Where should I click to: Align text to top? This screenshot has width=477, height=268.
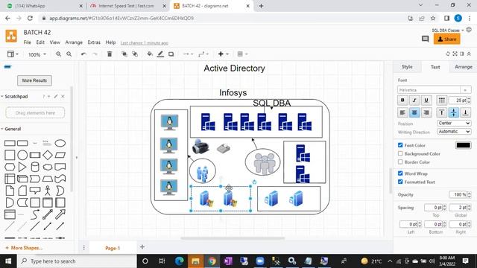click(442, 112)
